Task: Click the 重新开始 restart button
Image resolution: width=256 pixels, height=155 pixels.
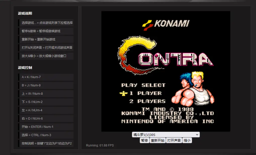Action: (x=158, y=140)
